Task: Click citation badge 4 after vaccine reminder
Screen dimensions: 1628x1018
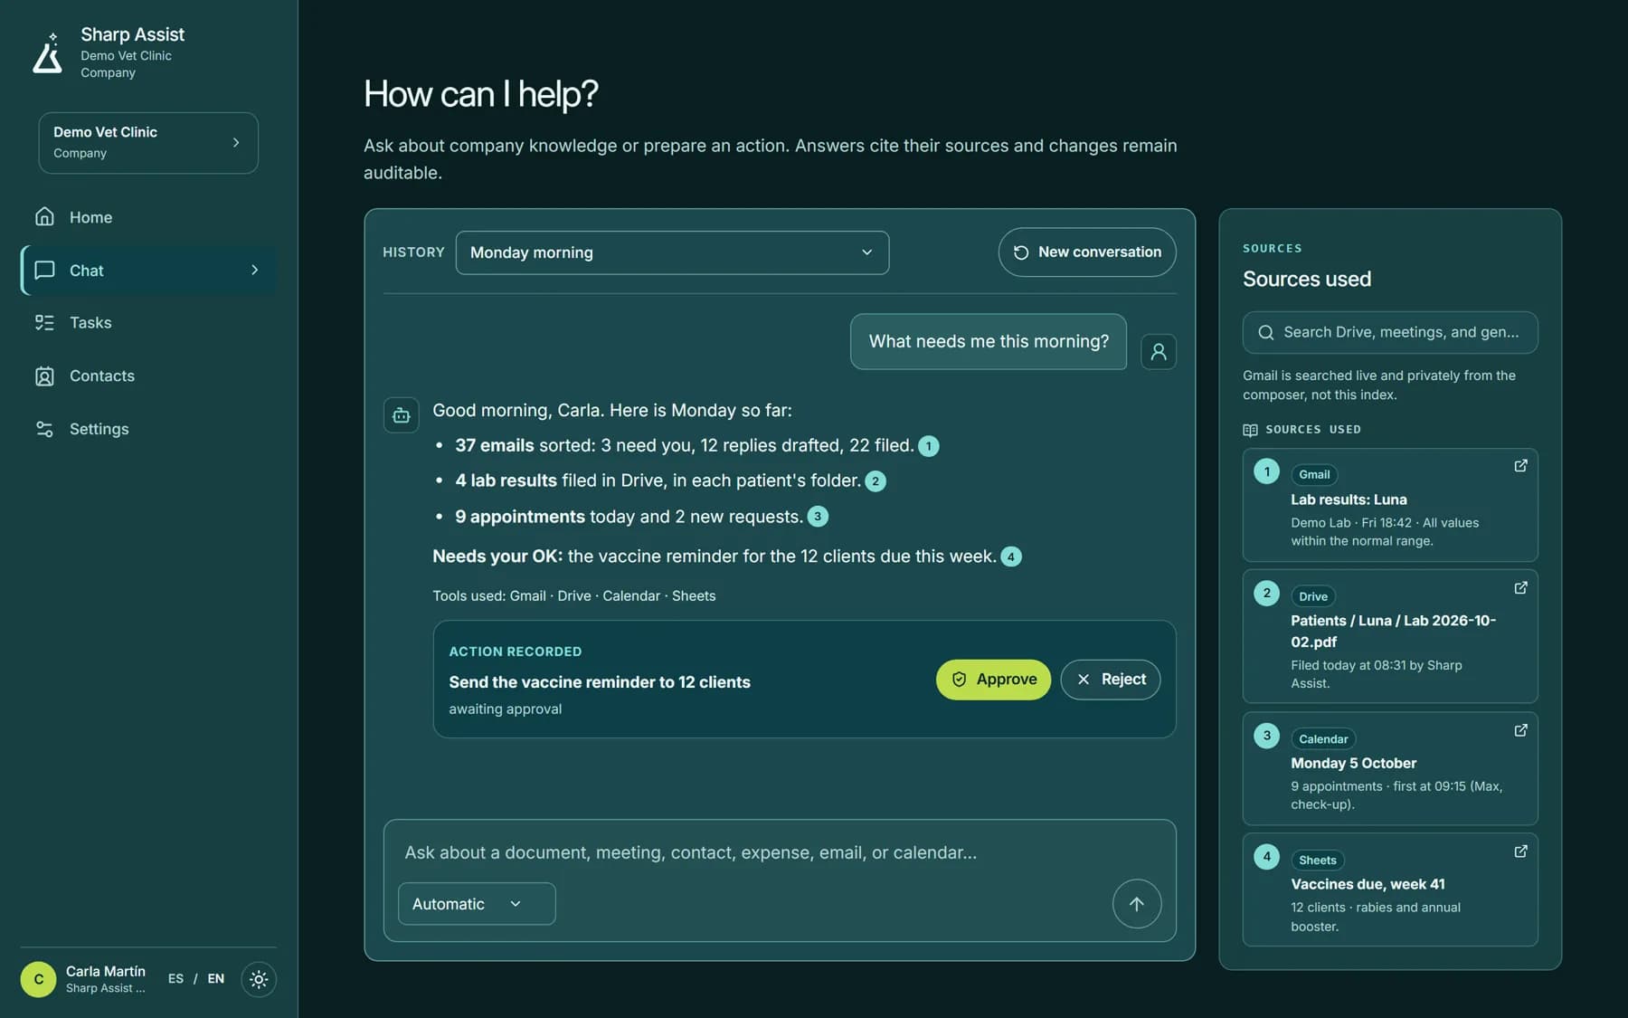Action: click(1011, 557)
